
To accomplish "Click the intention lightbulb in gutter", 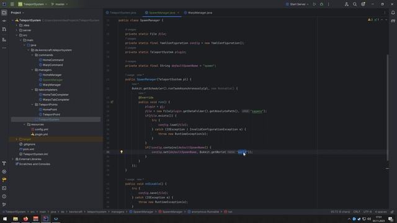I will (122, 152).
